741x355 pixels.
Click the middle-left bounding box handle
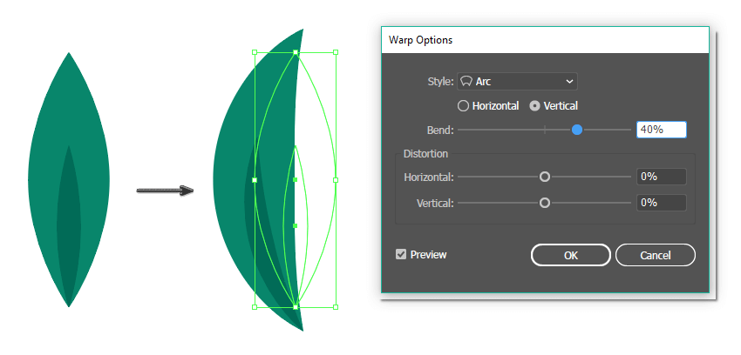pos(255,180)
